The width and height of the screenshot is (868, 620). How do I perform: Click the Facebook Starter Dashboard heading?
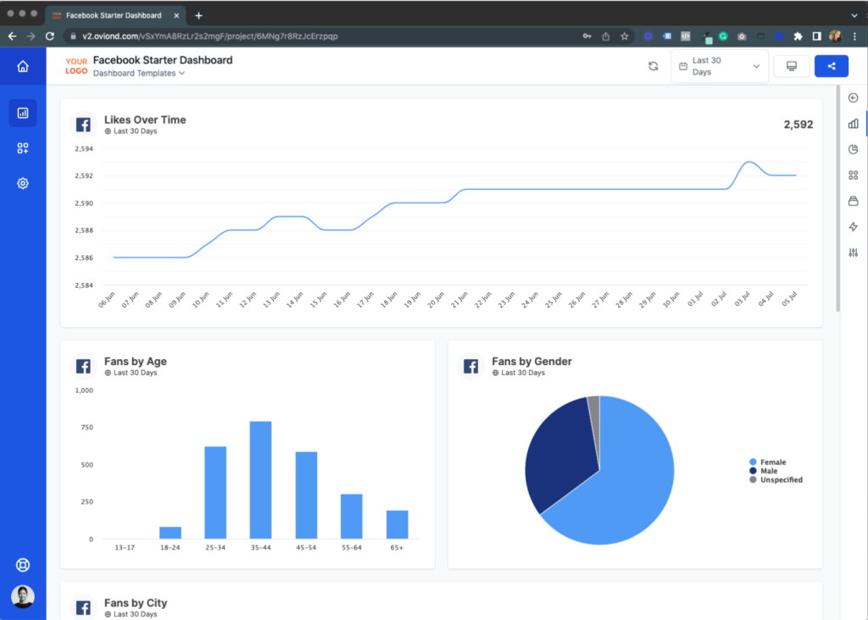pos(163,60)
